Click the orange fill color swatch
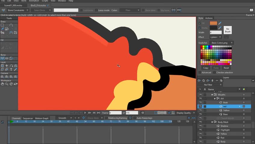255x144 pixels. [x=213, y=23]
